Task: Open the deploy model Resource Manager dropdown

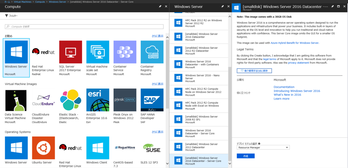Action: pyautogui.click(x=263, y=147)
